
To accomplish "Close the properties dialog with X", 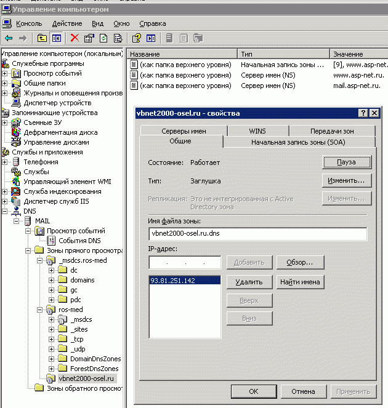I will click(x=374, y=113).
